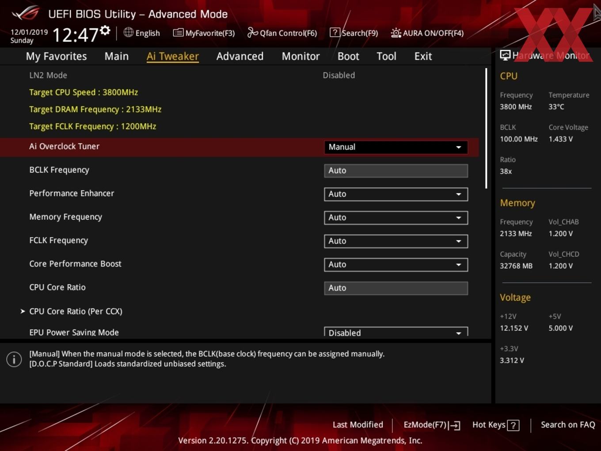Viewport: 601px width, 451px height.
Task: Click Search on FAQ link
Action: 568,424
